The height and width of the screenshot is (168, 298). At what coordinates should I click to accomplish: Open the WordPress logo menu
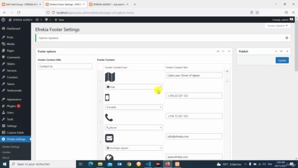[x=3, y=20]
